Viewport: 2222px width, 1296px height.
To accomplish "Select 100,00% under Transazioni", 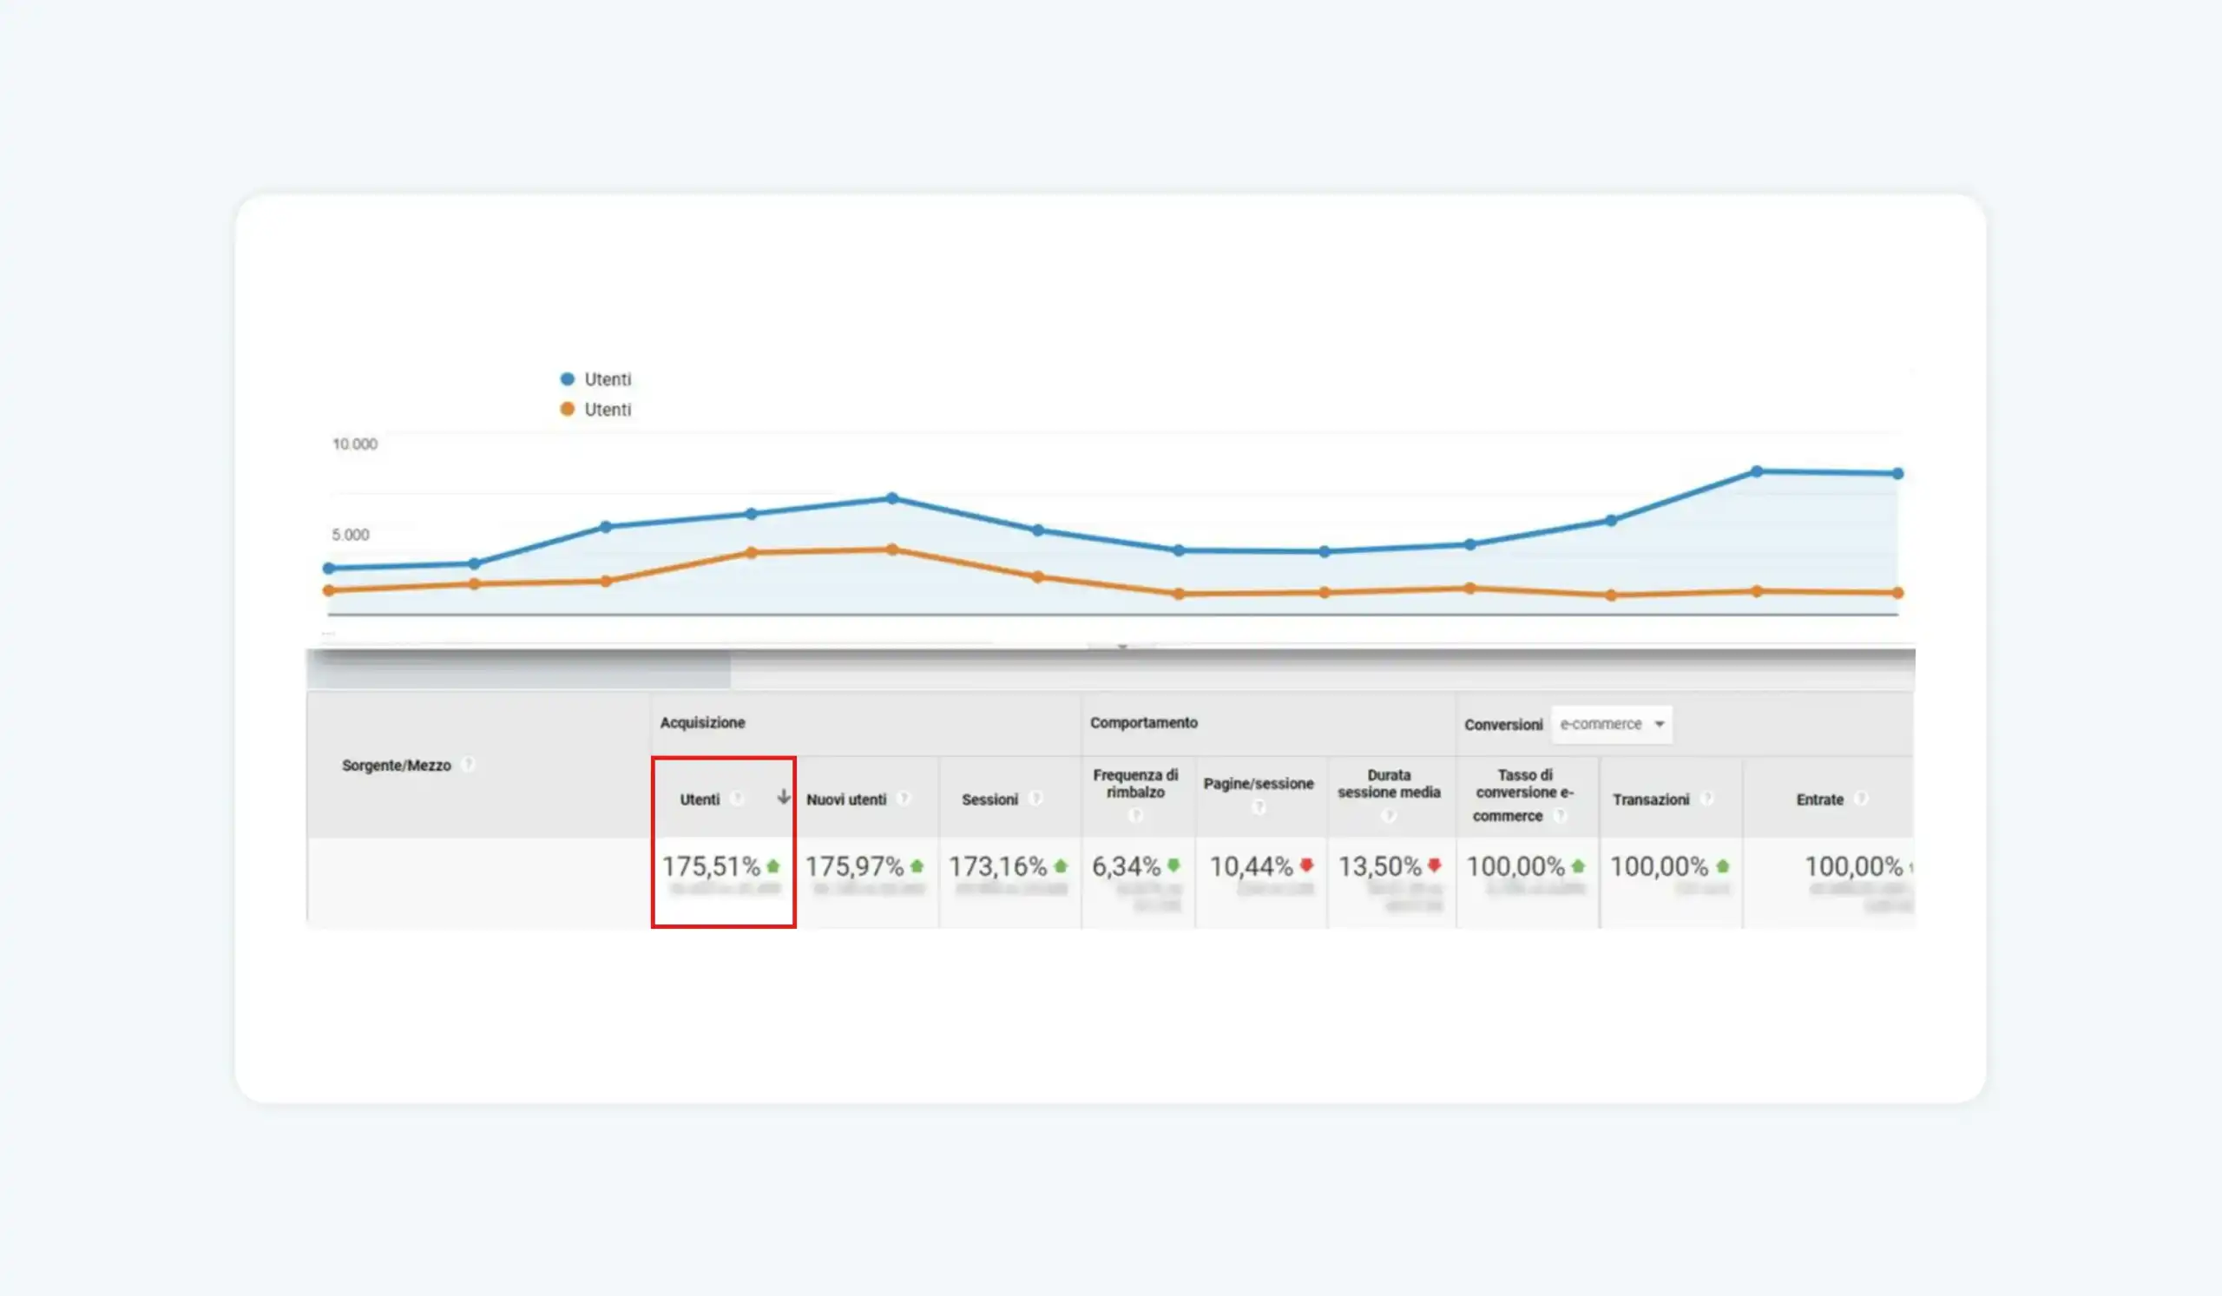I will coord(1660,866).
